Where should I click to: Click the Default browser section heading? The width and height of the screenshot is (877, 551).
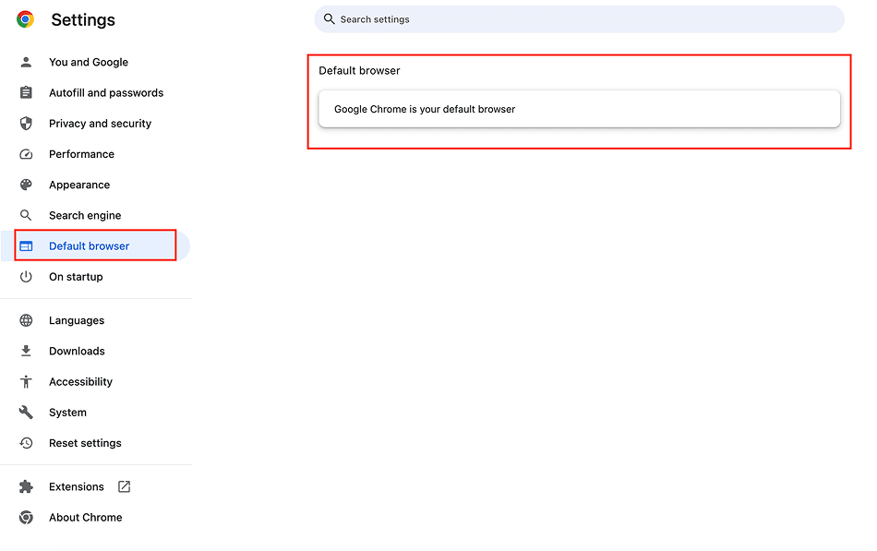tap(360, 70)
